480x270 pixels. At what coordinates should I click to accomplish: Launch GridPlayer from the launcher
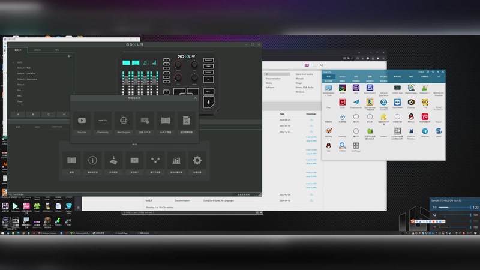point(356,147)
